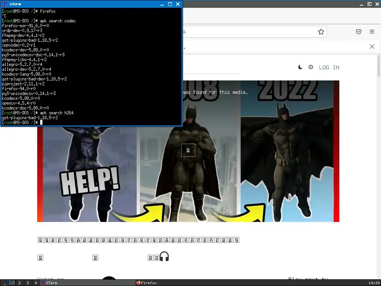Viewport: 381px width, 286px height.
Task: Select the active workspace 1 pager
Action: tap(12, 283)
